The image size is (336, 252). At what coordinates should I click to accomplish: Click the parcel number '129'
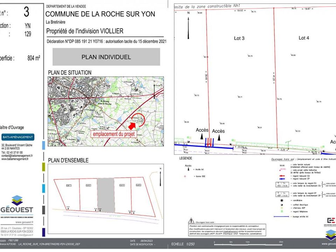pyautogui.click(x=28, y=34)
